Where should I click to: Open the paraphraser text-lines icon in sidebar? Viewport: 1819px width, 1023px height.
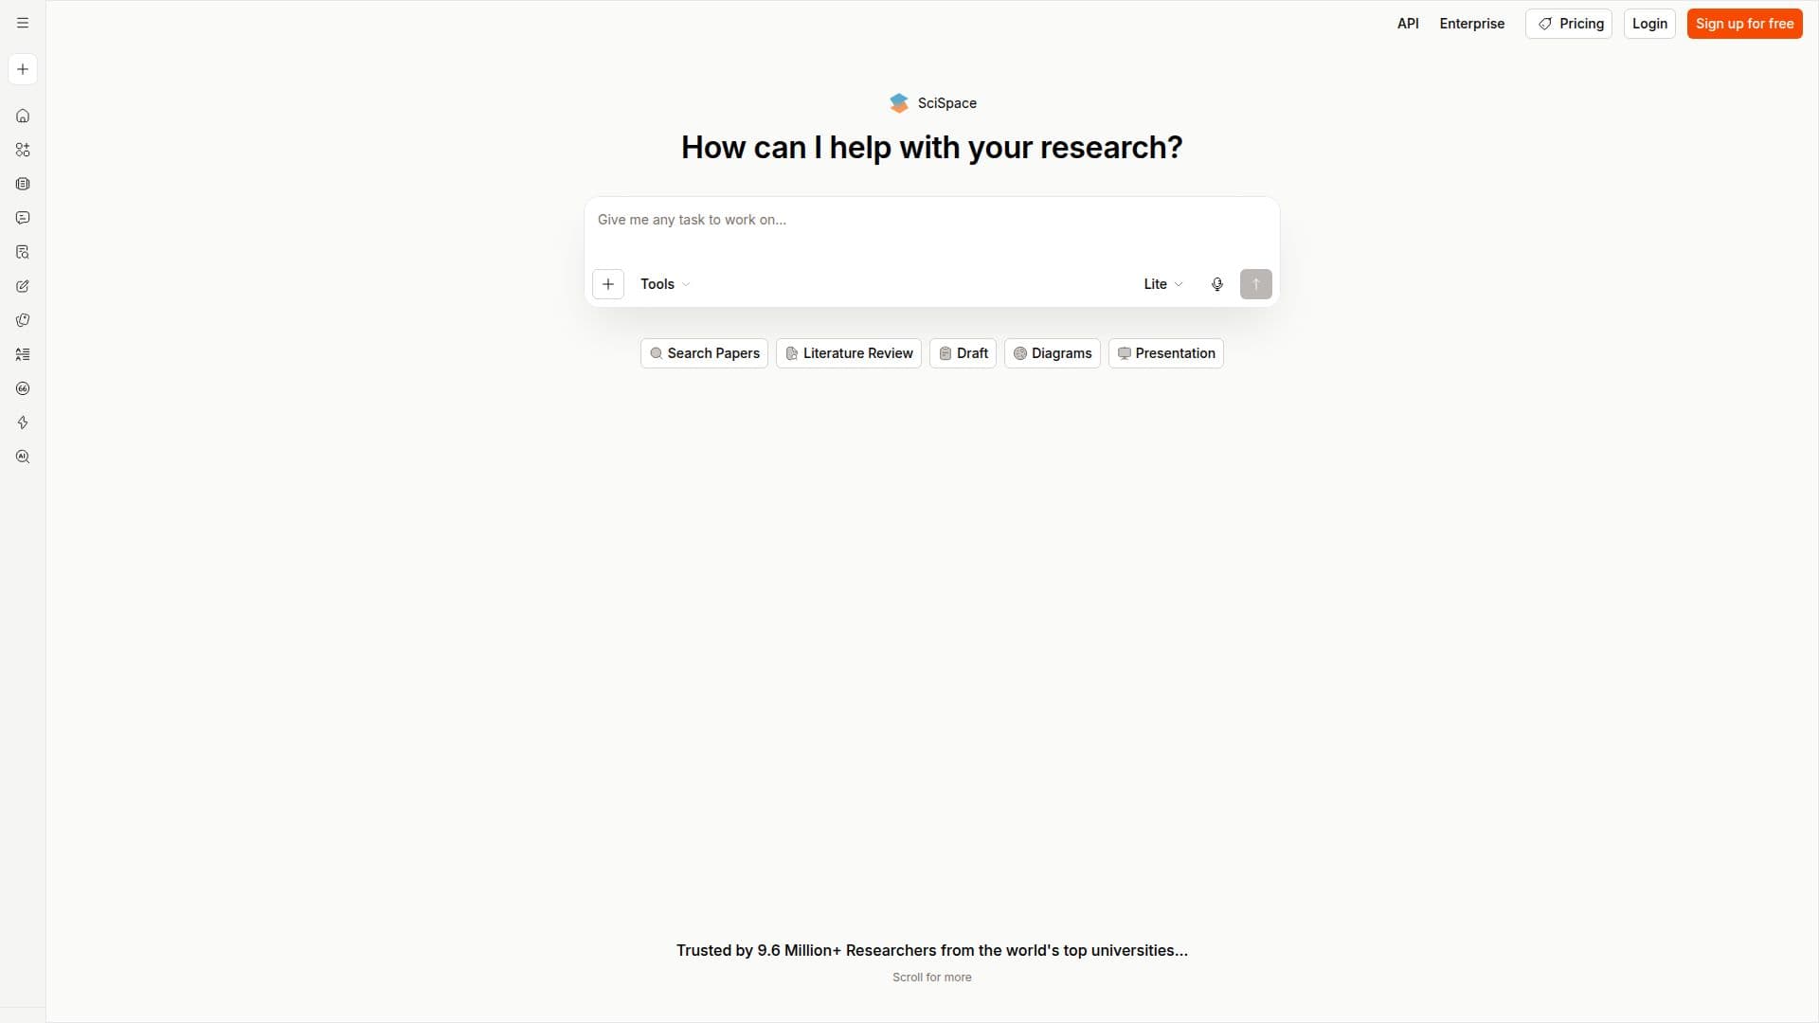[23, 354]
